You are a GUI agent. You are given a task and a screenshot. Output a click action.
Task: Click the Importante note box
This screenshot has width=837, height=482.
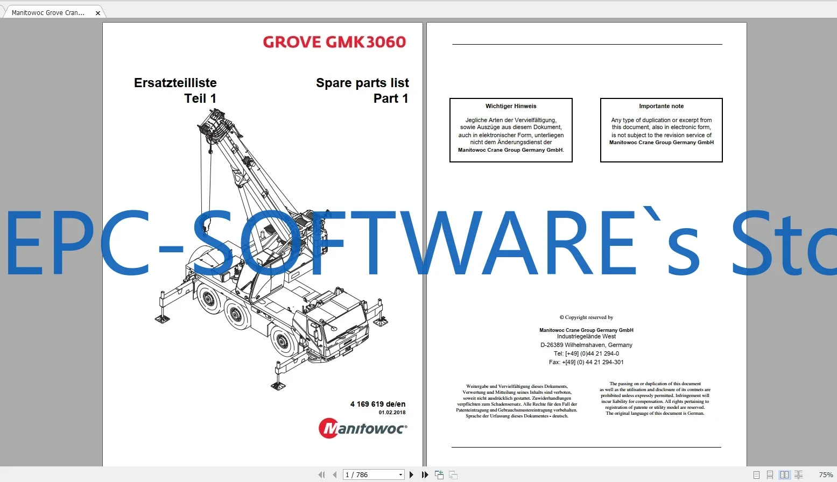tap(660, 130)
